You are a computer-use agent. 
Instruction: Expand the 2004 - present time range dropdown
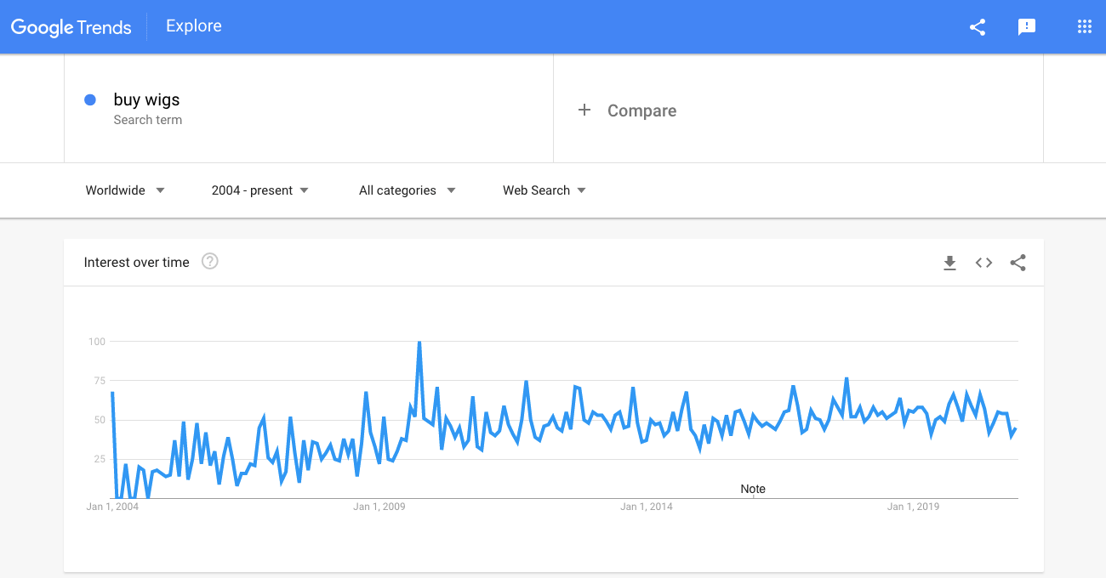click(259, 190)
